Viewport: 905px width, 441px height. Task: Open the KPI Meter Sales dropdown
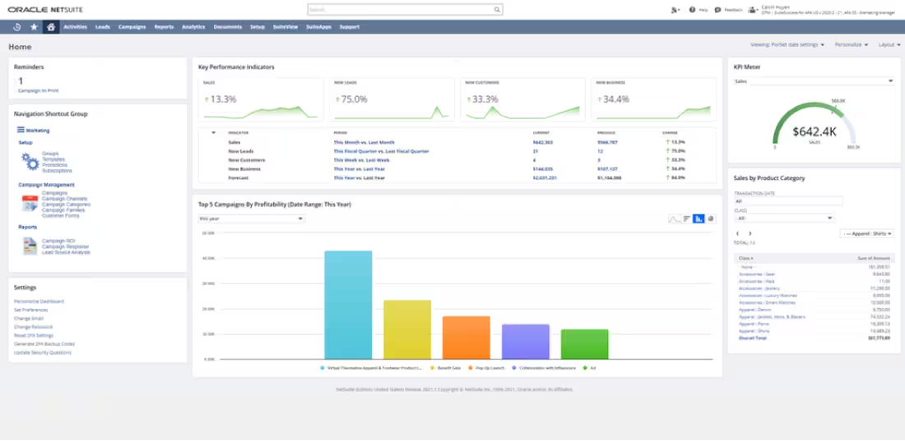[813, 81]
